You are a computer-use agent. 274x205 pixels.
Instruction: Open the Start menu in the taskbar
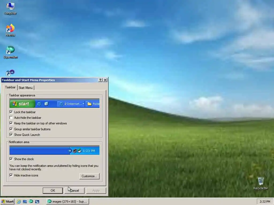(x=7, y=202)
